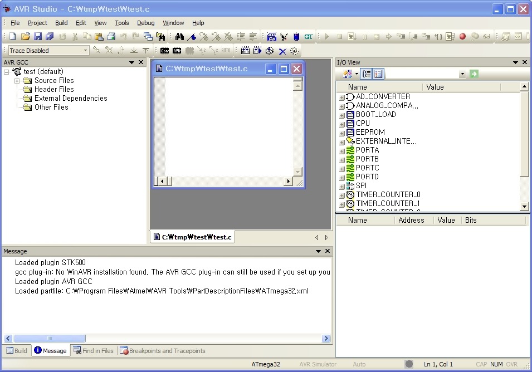532x372 pixels.
Task: Click the Print icon in toolbar
Action: click(111, 37)
